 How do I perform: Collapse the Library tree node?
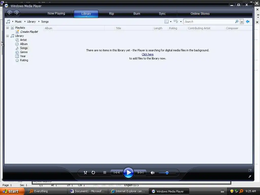pos(7,36)
